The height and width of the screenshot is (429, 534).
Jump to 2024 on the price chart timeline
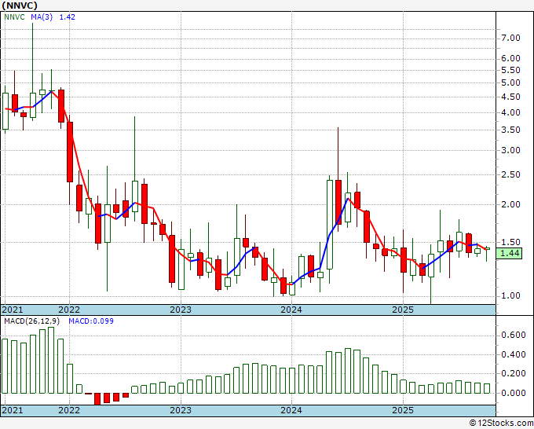291,310
